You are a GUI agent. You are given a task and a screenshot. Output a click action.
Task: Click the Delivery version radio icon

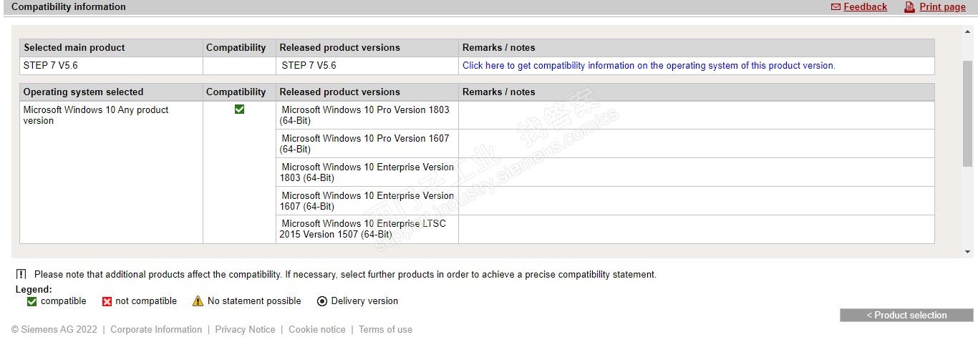322,301
